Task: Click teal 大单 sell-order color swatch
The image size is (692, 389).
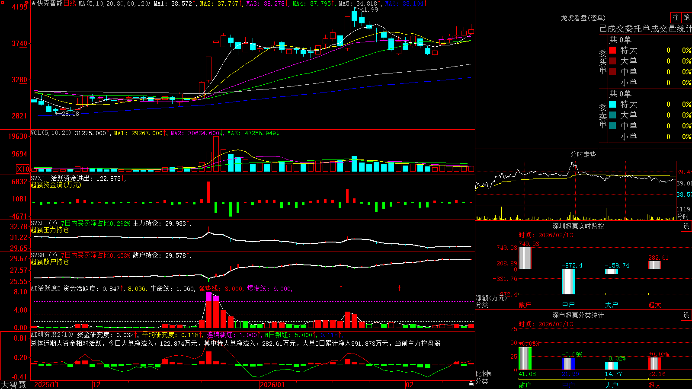Action: (612, 115)
